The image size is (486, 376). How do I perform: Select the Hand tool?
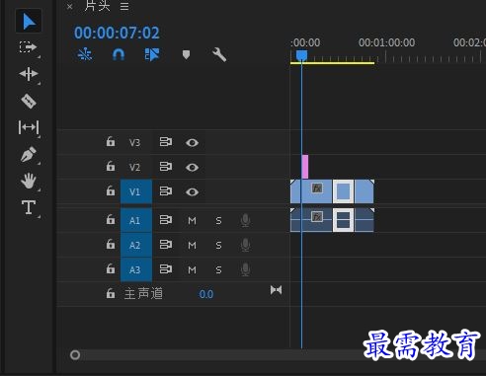[x=29, y=181]
